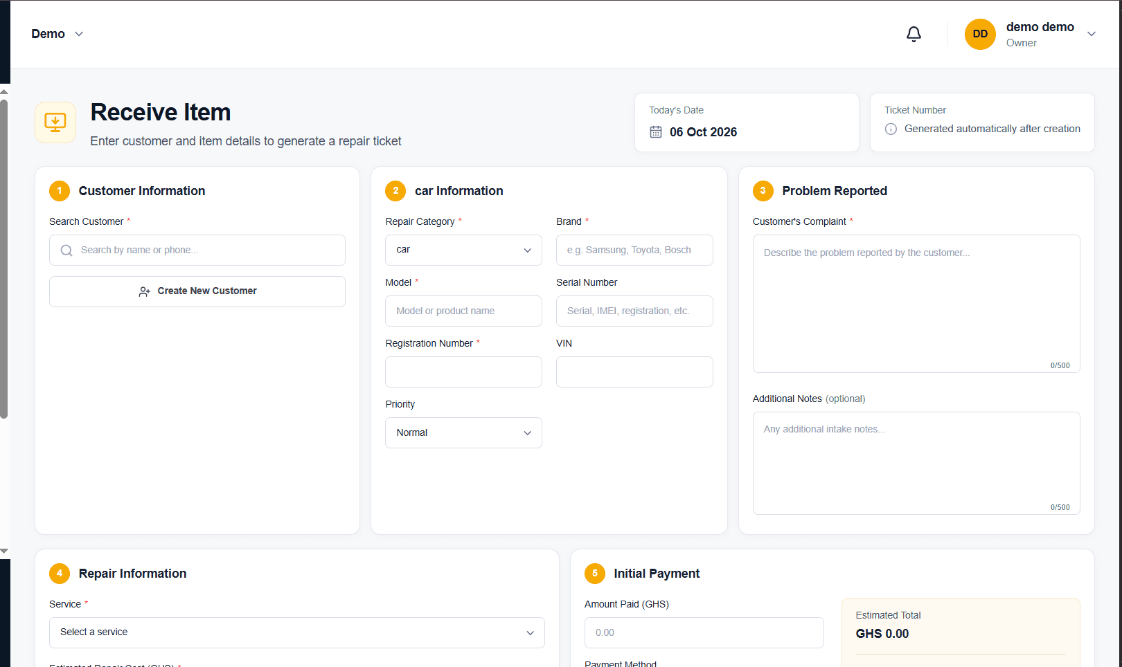Click the Customer Information heading
1122x667 pixels.
coord(142,191)
